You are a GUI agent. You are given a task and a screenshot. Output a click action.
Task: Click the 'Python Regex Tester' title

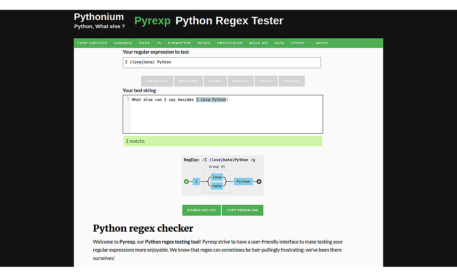[x=229, y=21]
